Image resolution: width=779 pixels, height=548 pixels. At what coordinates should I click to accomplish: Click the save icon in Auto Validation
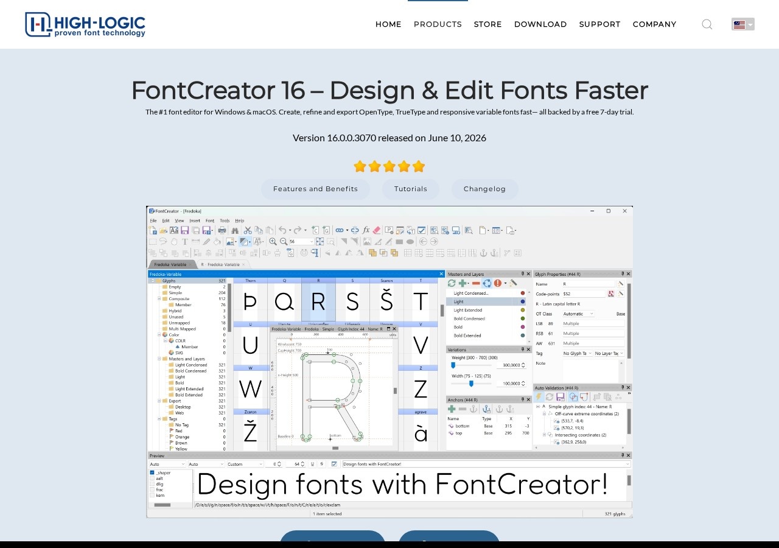(x=560, y=396)
